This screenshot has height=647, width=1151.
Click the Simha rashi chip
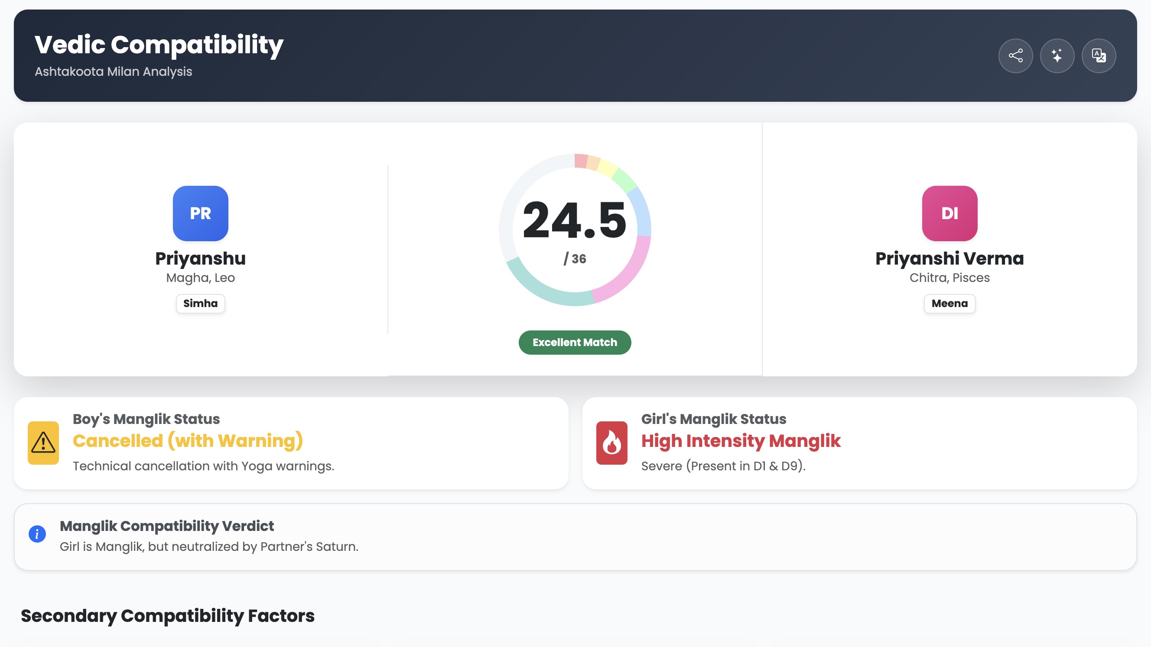click(200, 304)
